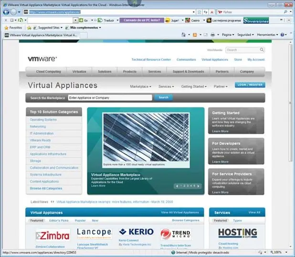Click the LOGIN / REGISTER button

[250, 85]
